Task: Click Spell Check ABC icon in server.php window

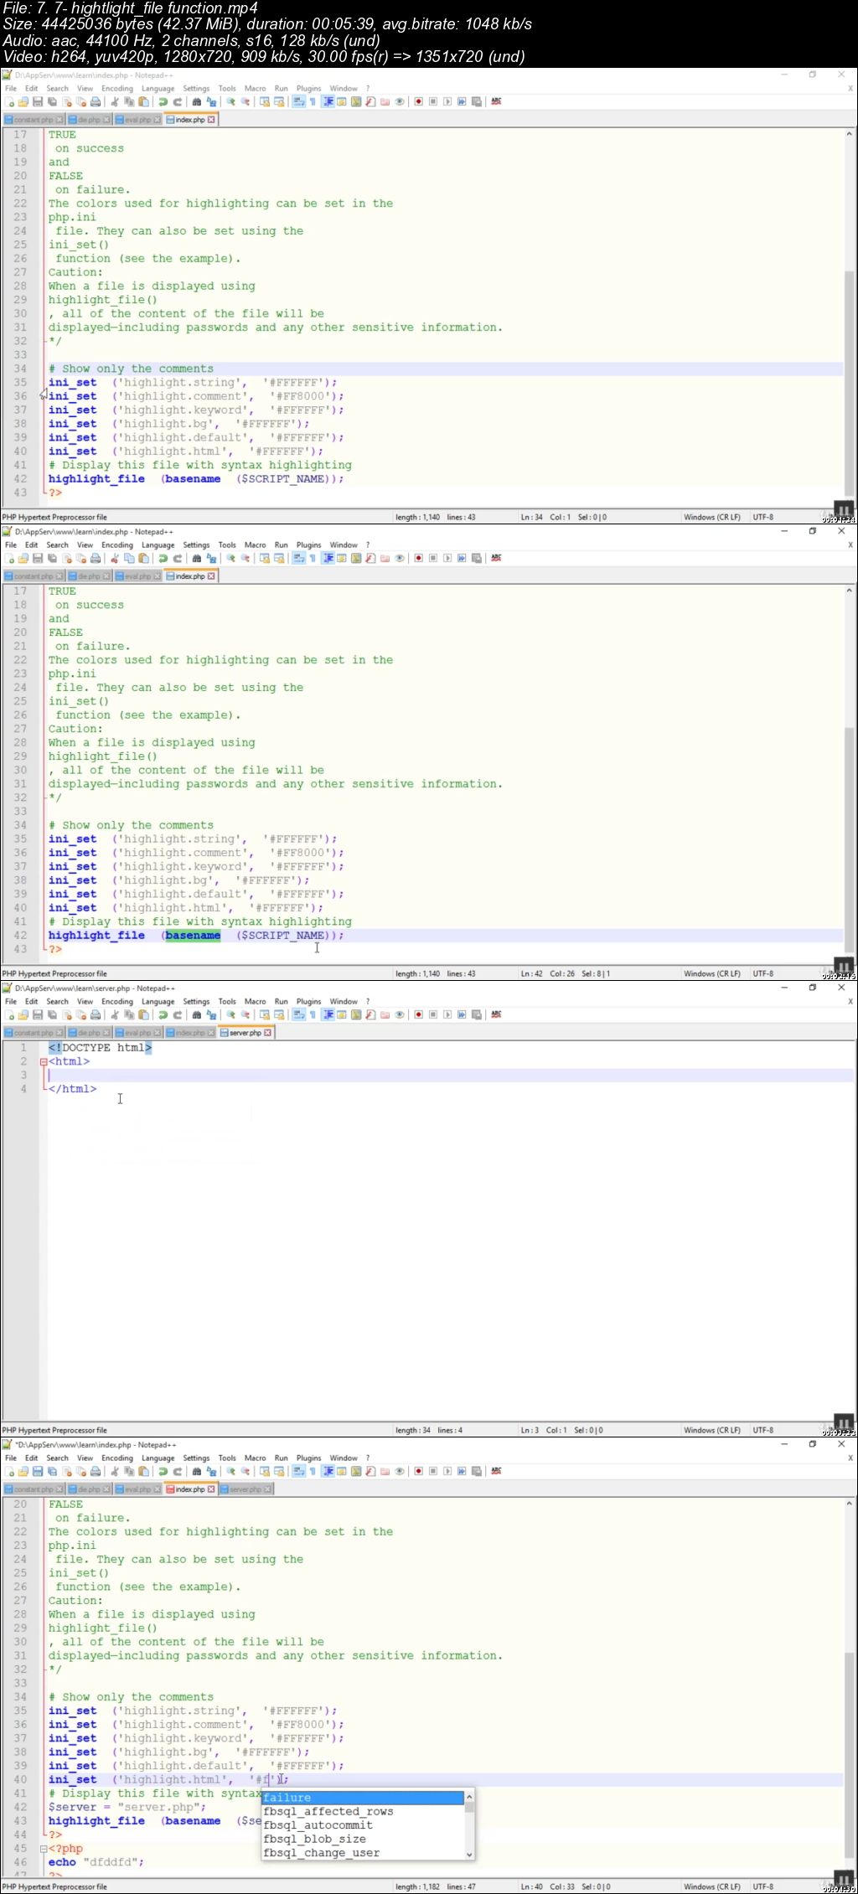Action: point(496,1014)
